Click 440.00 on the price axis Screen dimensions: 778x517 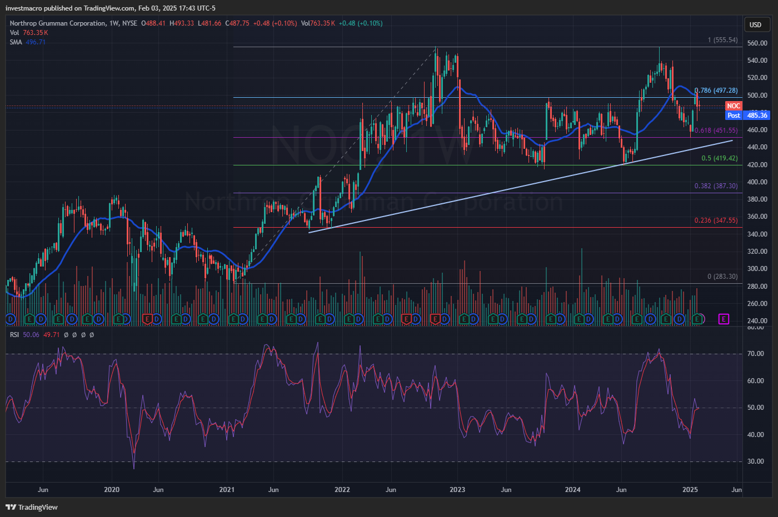coord(757,147)
